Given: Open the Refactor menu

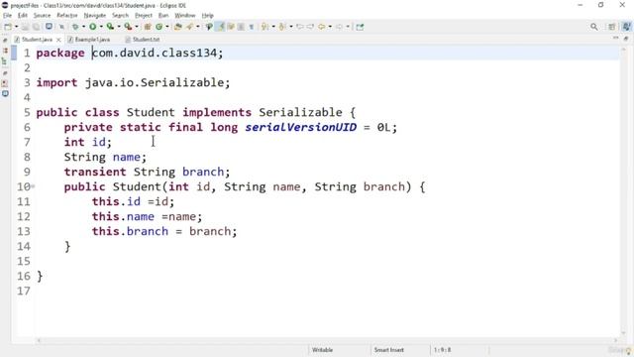Looking at the screenshot, I should pos(67,16).
